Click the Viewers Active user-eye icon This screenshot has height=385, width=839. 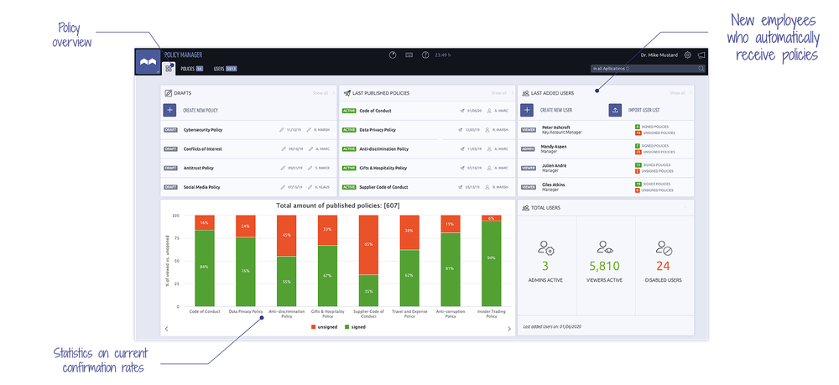[606, 248]
